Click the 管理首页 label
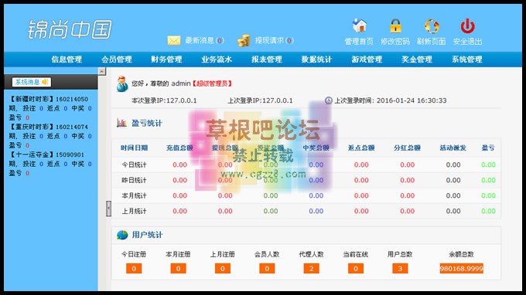 pos(359,41)
